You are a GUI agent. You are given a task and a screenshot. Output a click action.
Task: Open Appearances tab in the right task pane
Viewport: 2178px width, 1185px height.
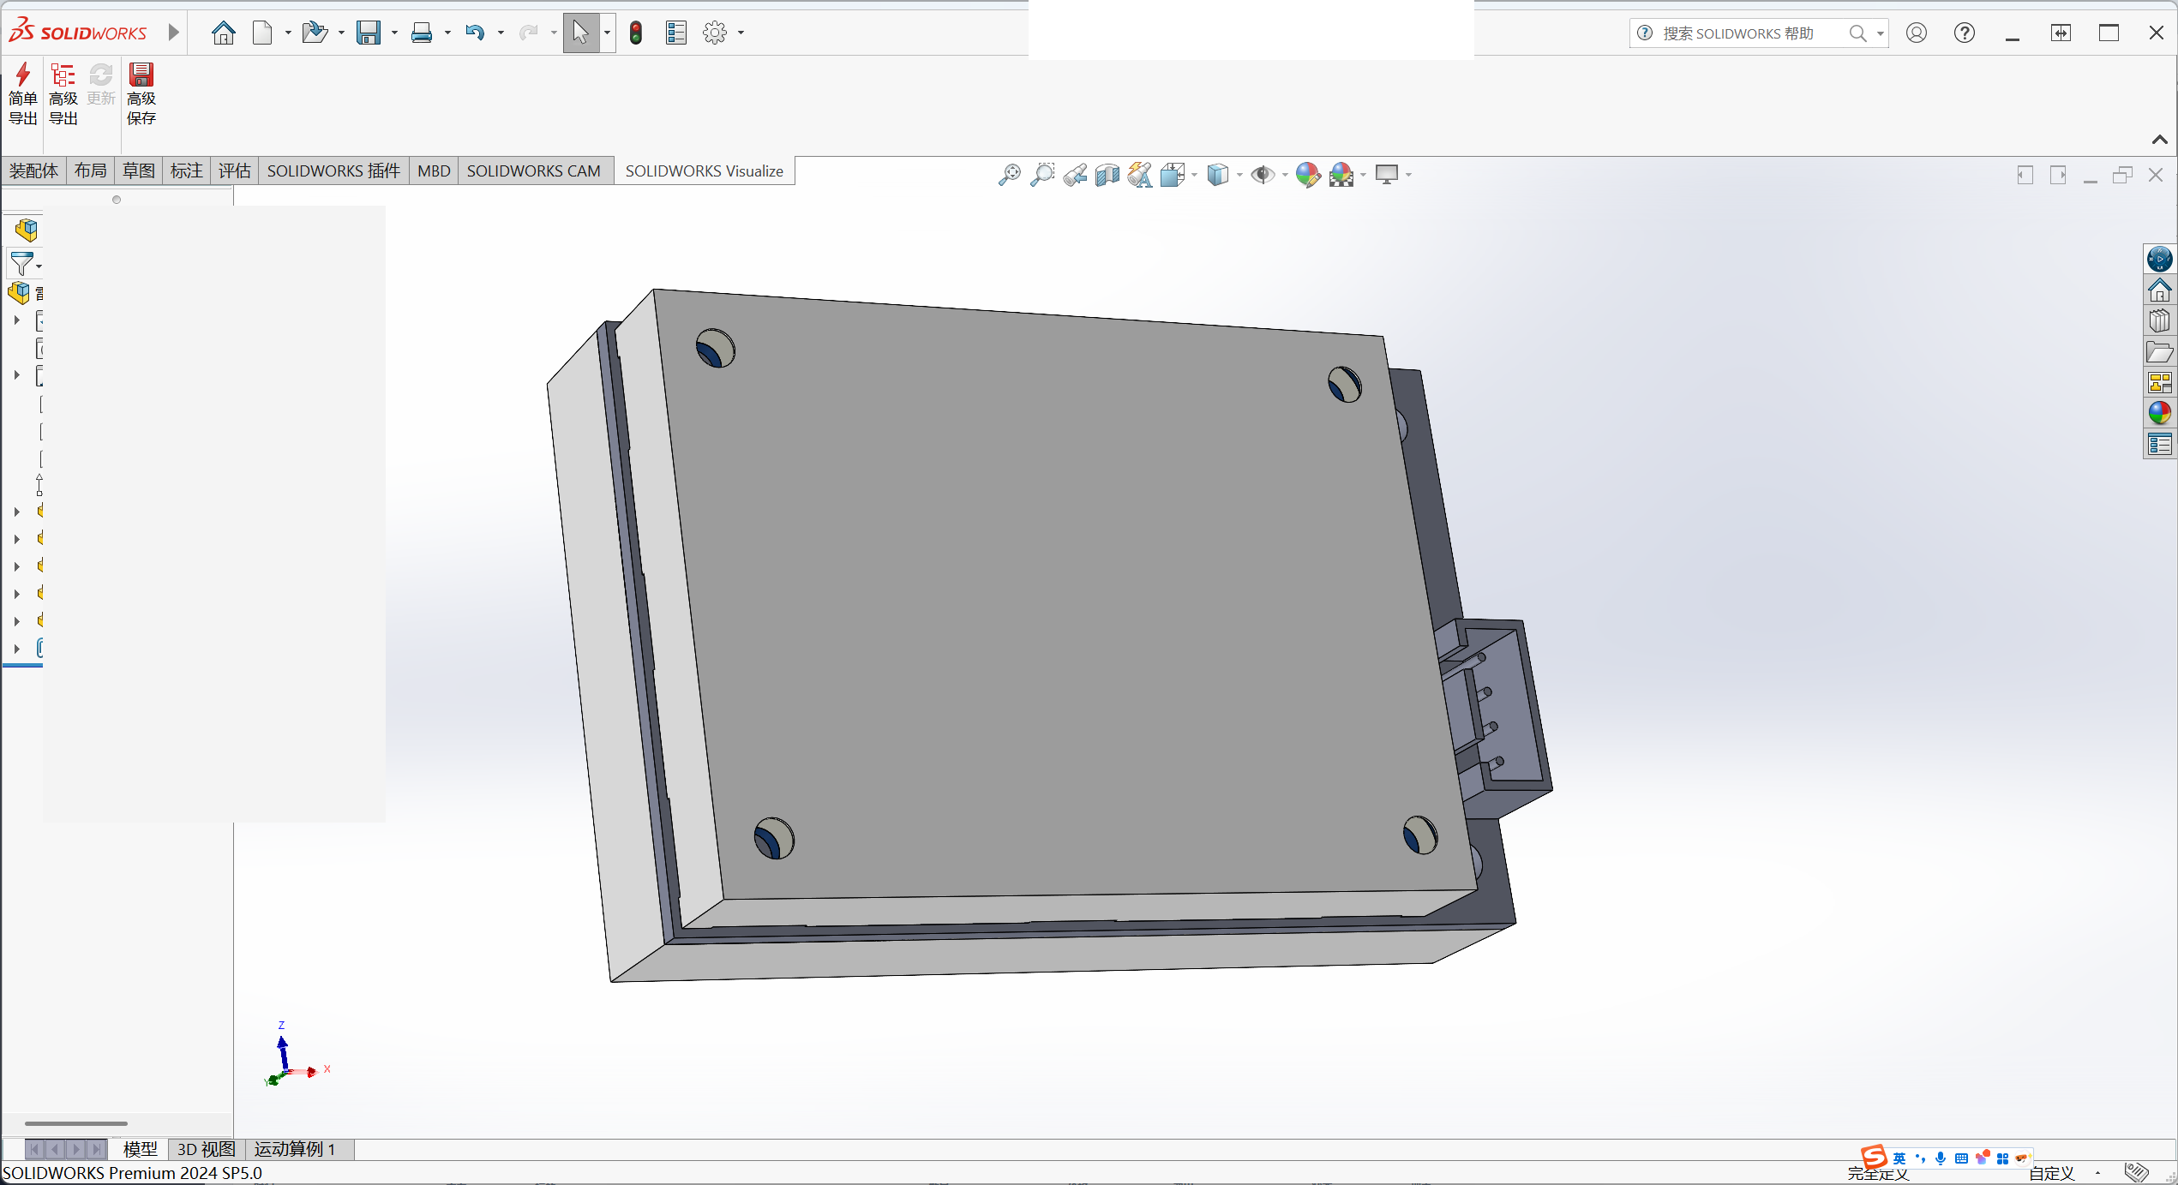click(2160, 413)
